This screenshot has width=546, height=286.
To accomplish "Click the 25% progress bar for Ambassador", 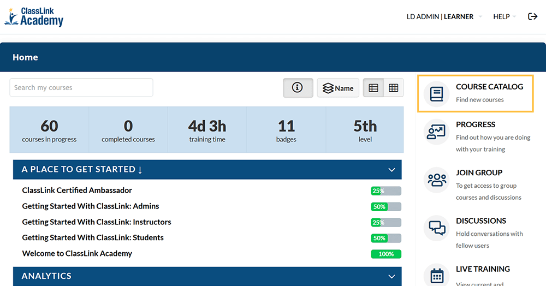I will coord(386,190).
